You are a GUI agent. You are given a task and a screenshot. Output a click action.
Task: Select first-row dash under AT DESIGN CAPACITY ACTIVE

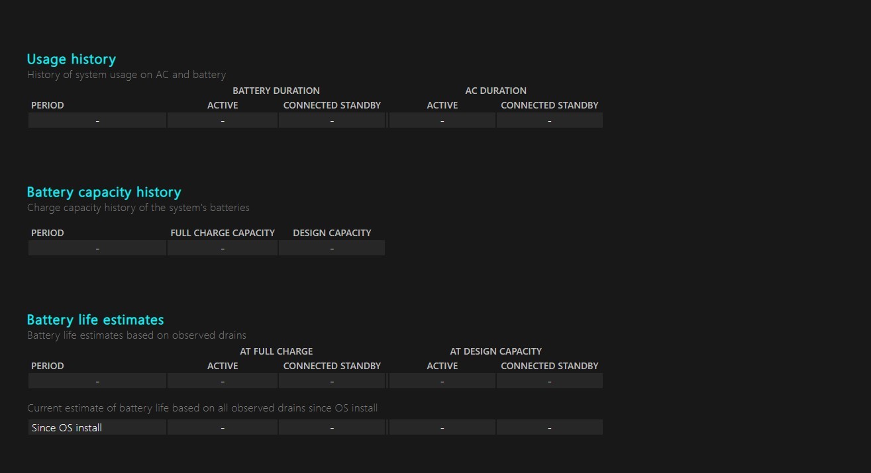(x=442, y=381)
